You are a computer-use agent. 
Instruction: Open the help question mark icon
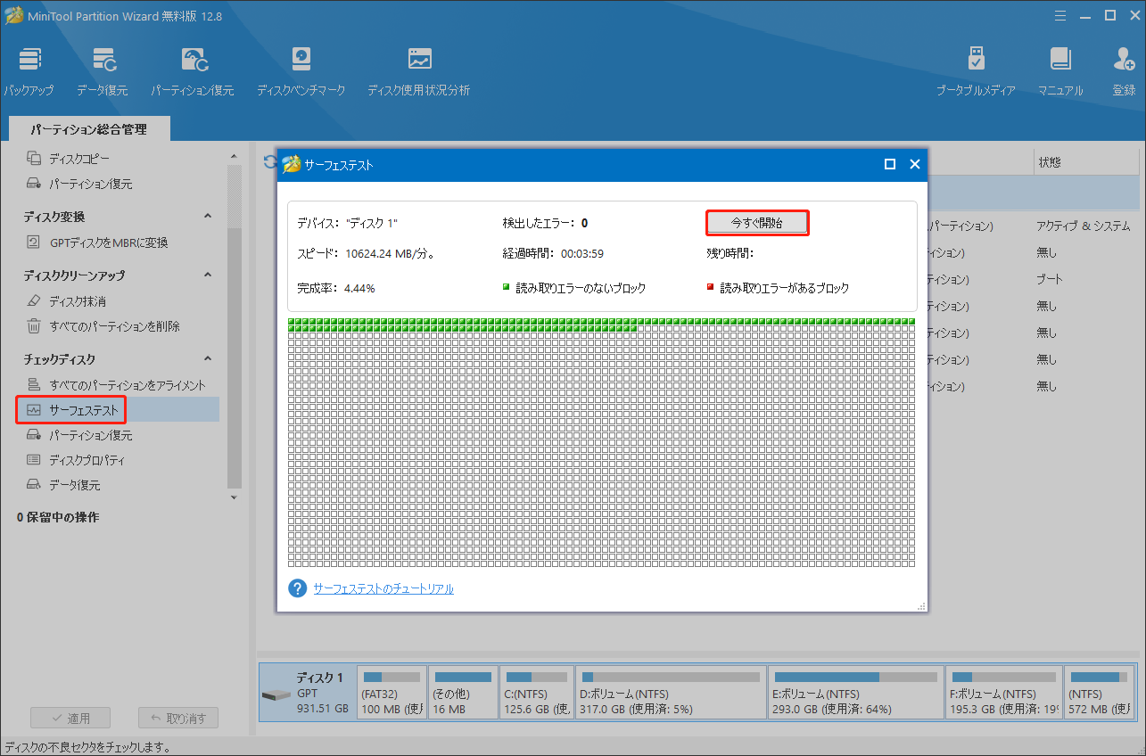coord(297,588)
